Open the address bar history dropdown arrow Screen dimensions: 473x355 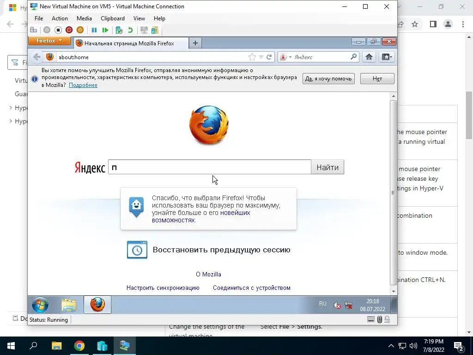(x=261, y=57)
